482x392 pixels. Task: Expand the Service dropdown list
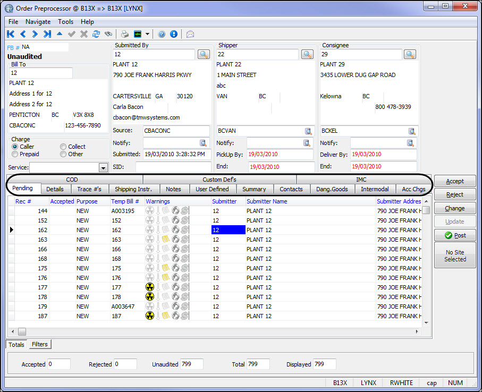[103, 168]
